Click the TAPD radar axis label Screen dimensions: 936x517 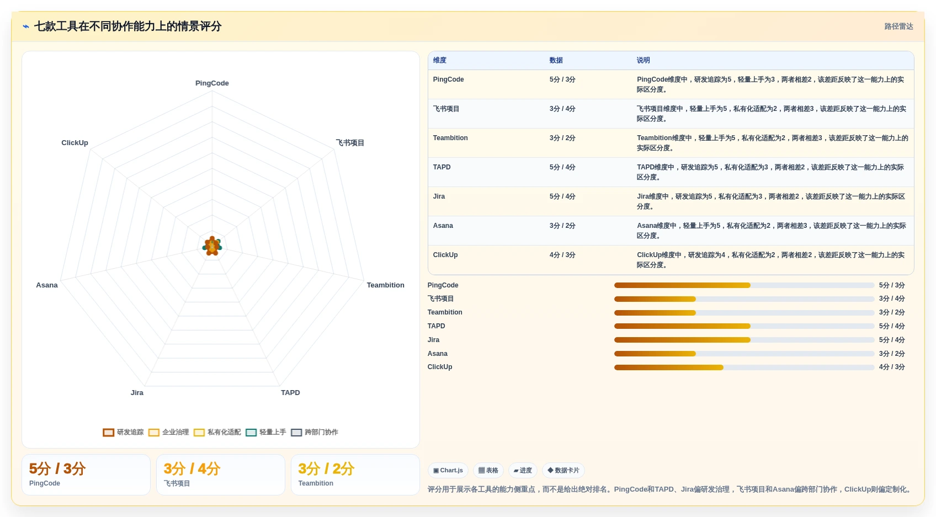pos(290,393)
